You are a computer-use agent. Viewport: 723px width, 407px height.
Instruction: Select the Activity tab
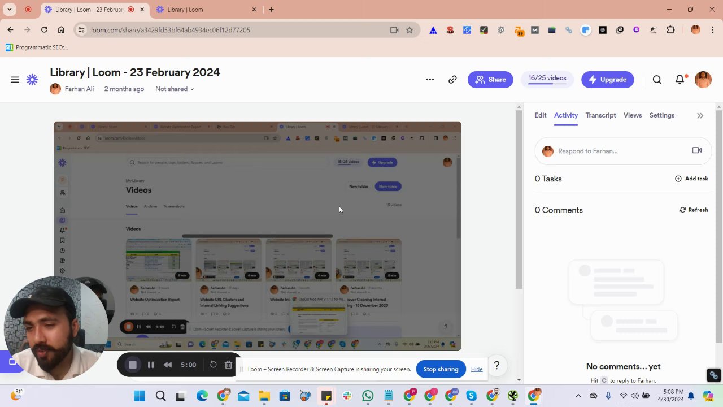pos(566,115)
